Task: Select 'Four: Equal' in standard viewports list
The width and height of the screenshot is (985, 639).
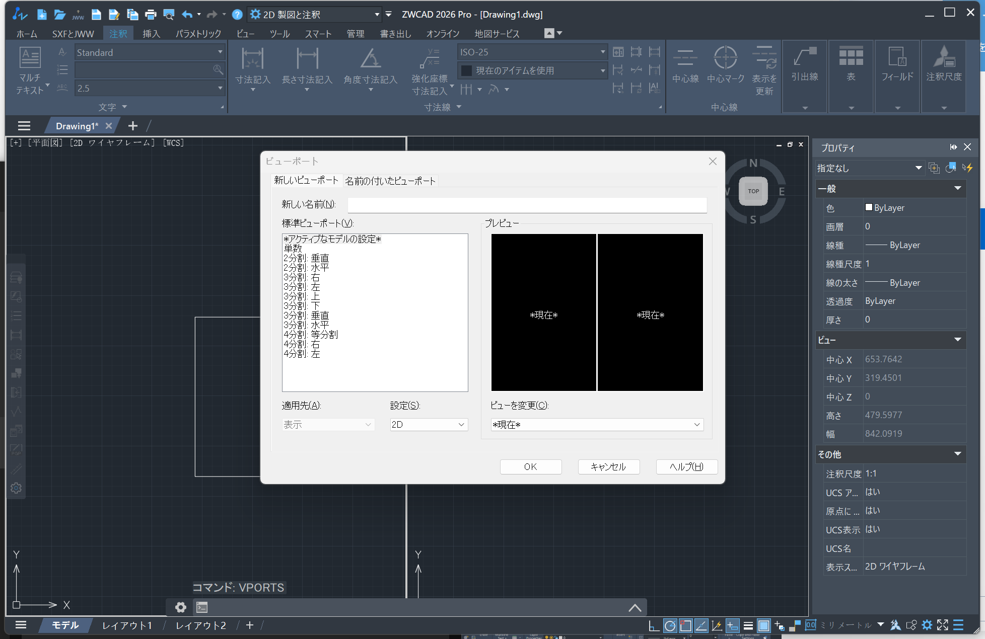Action: click(311, 335)
